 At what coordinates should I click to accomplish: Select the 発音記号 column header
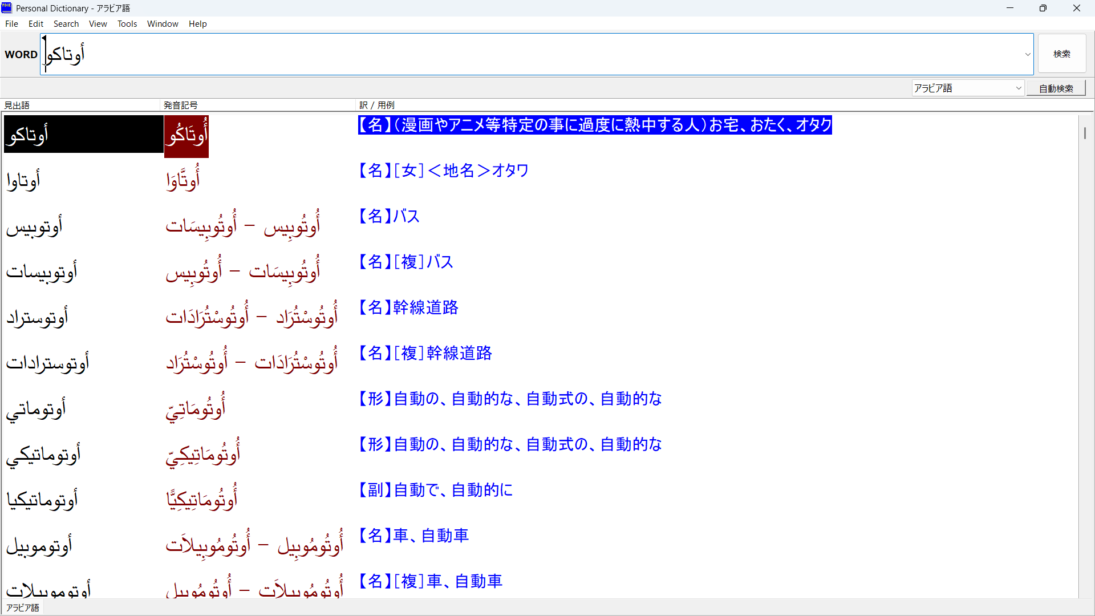coord(180,105)
